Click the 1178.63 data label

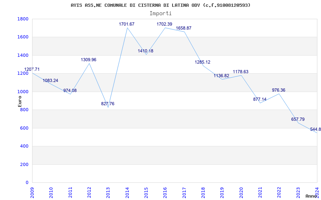240,72
